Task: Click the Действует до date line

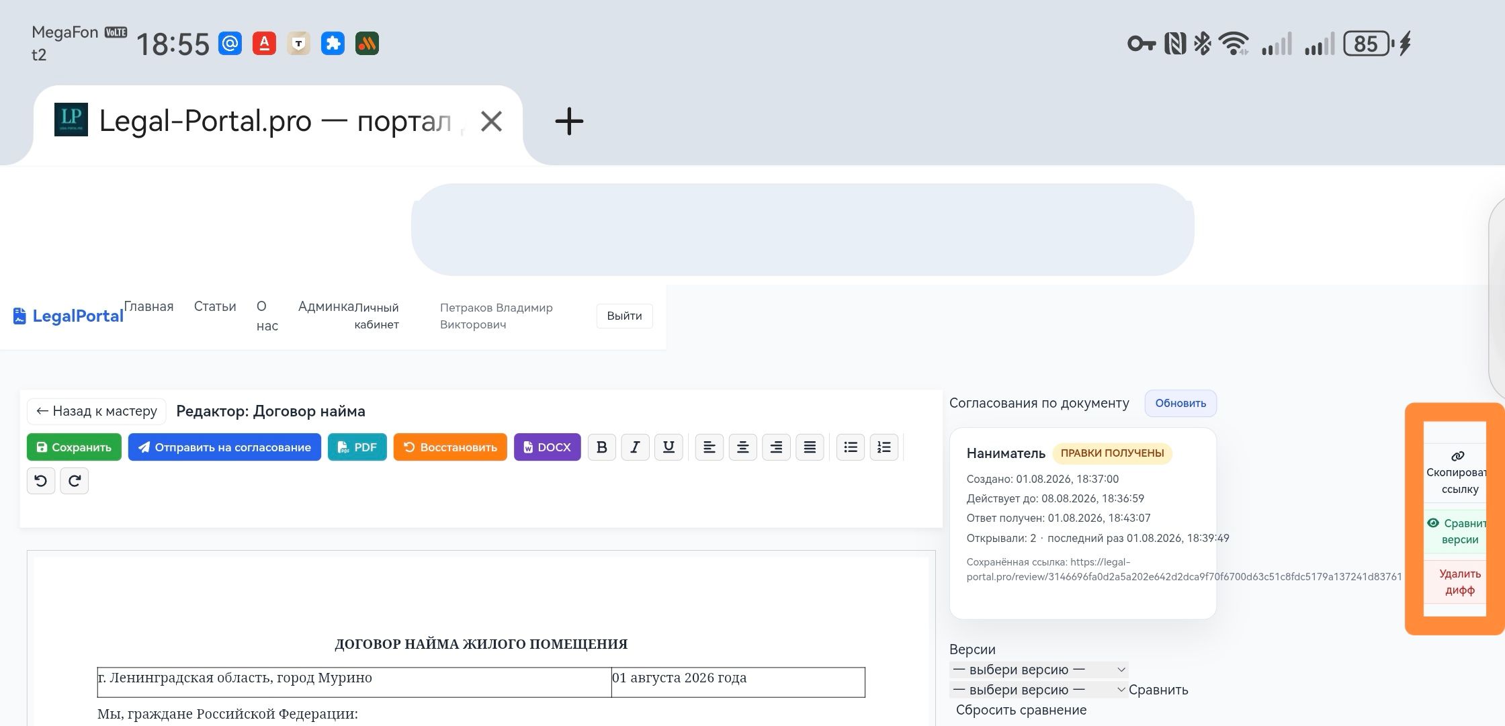Action: tap(1055, 498)
